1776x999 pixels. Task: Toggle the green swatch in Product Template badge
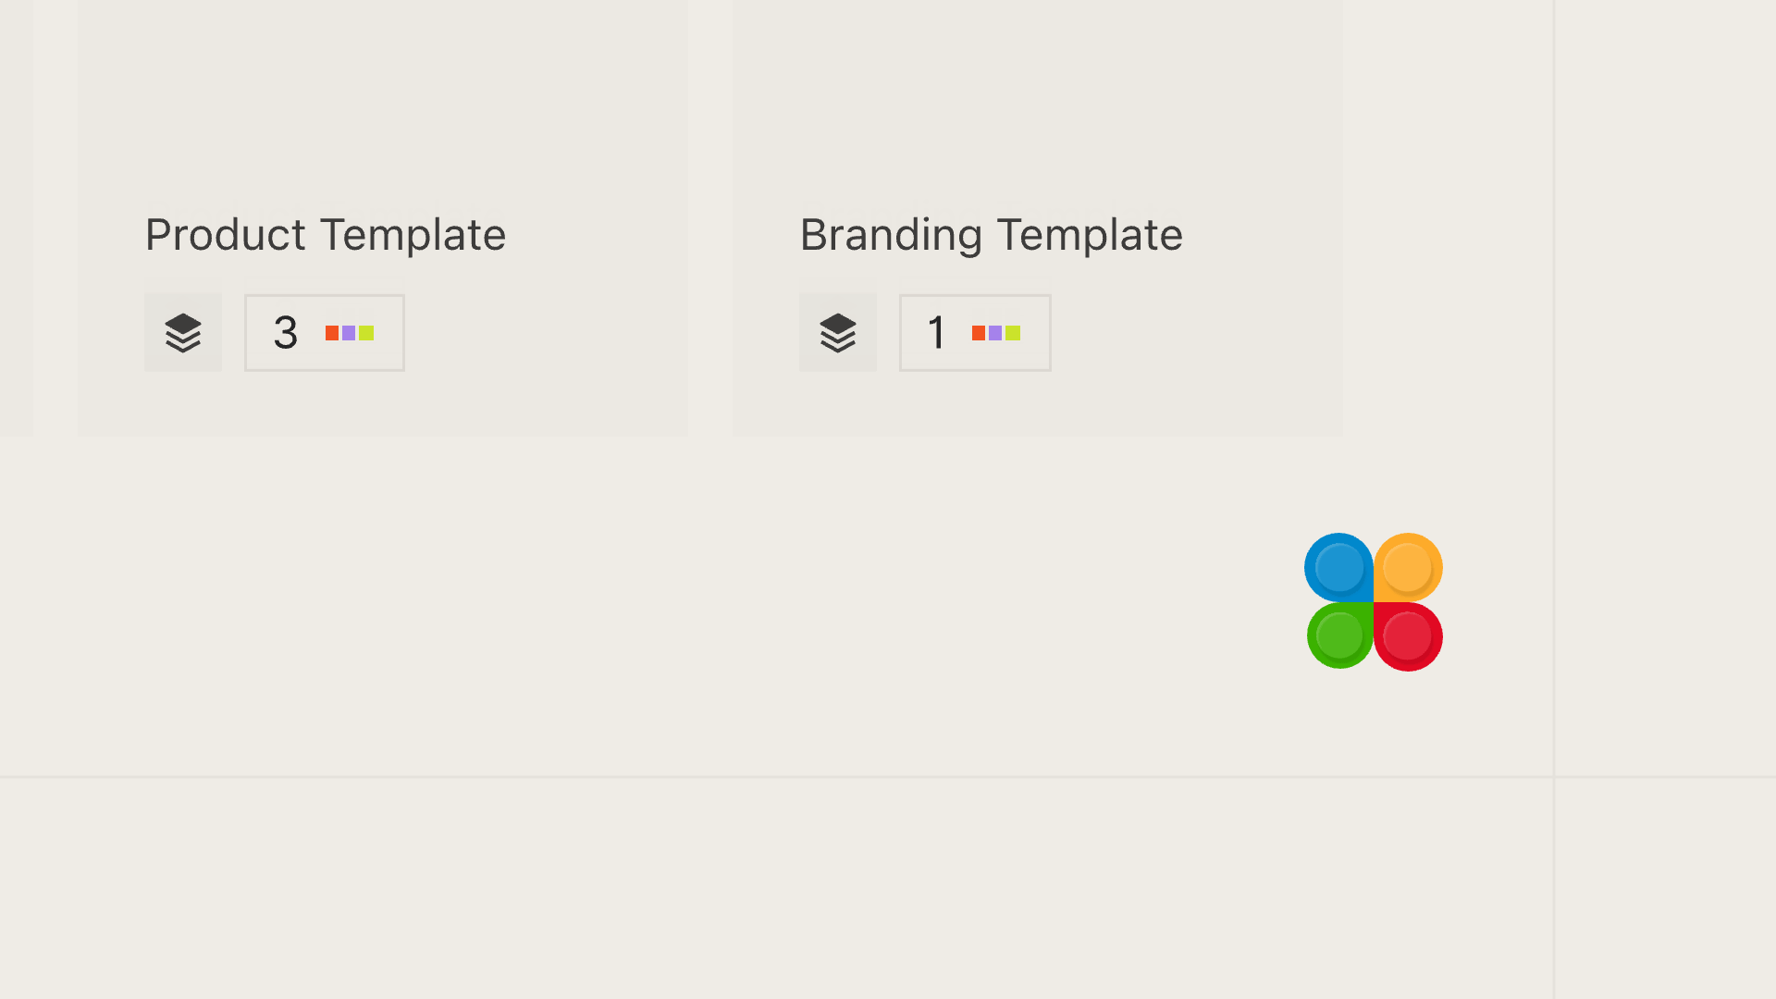pos(367,333)
